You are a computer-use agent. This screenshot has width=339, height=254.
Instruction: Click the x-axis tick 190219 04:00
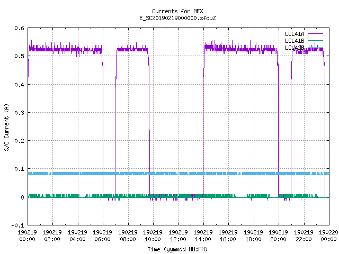[x=77, y=235]
